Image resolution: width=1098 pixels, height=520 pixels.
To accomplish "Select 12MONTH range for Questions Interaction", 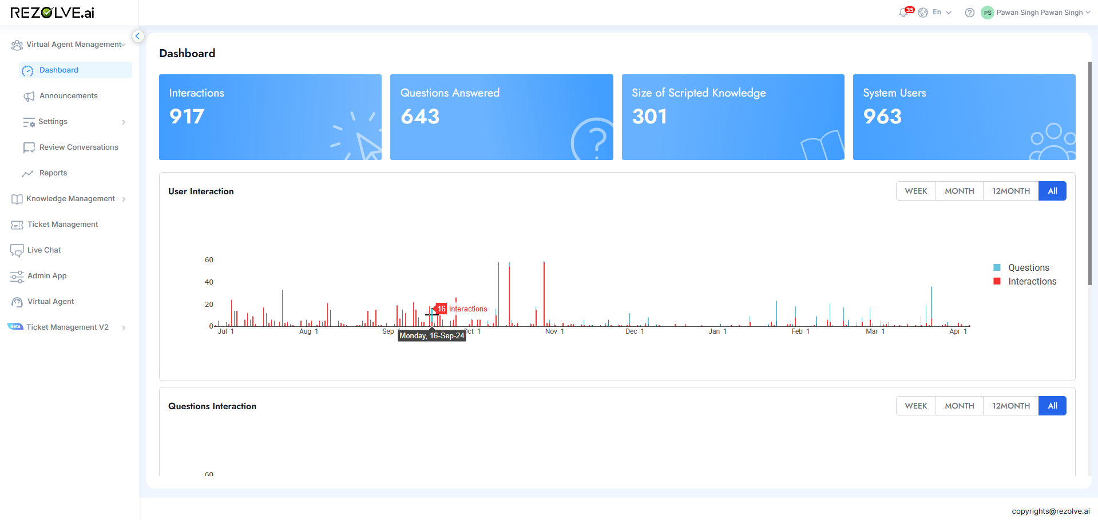I will coord(1011,406).
